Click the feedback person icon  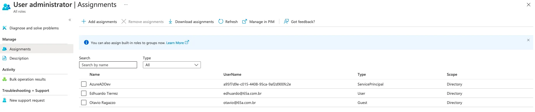coord(286,22)
